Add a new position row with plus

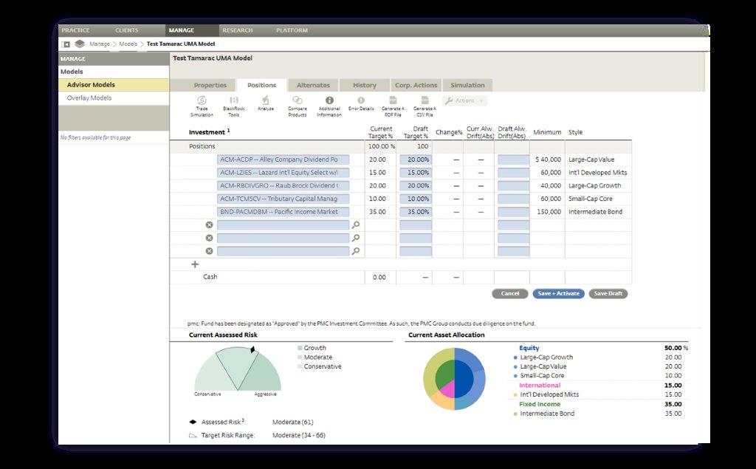[195, 264]
